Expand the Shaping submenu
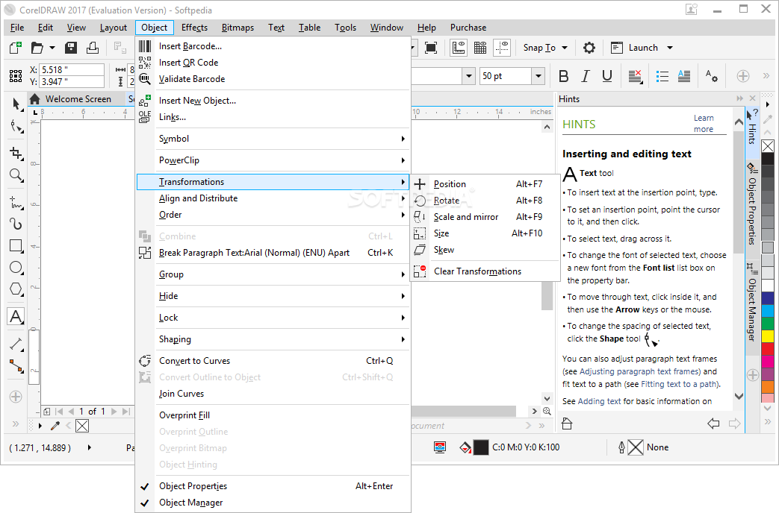Image resolution: width=779 pixels, height=513 pixels. [273, 339]
